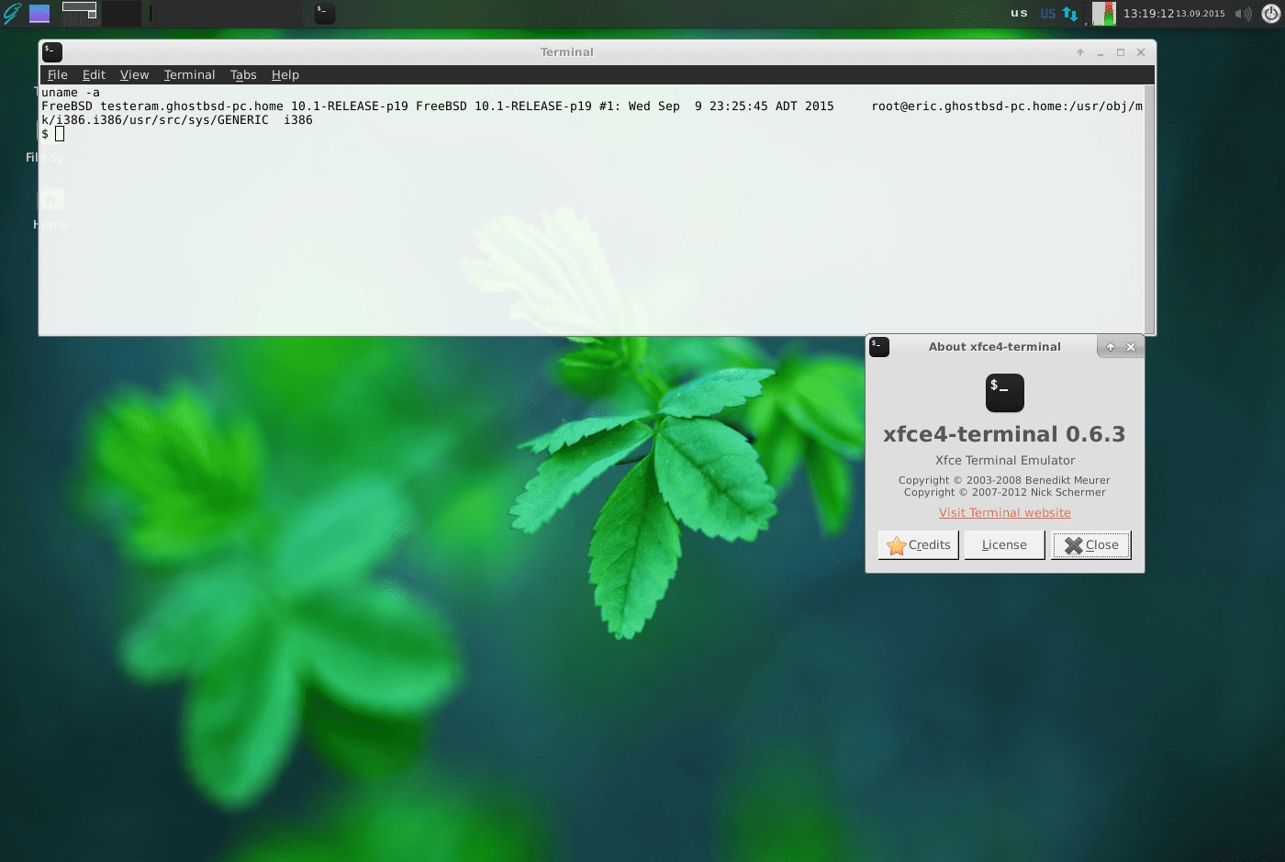Click the clock showing 13:19:12
Viewport: 1285px width, 862px height.
(x=1148, y=14)
